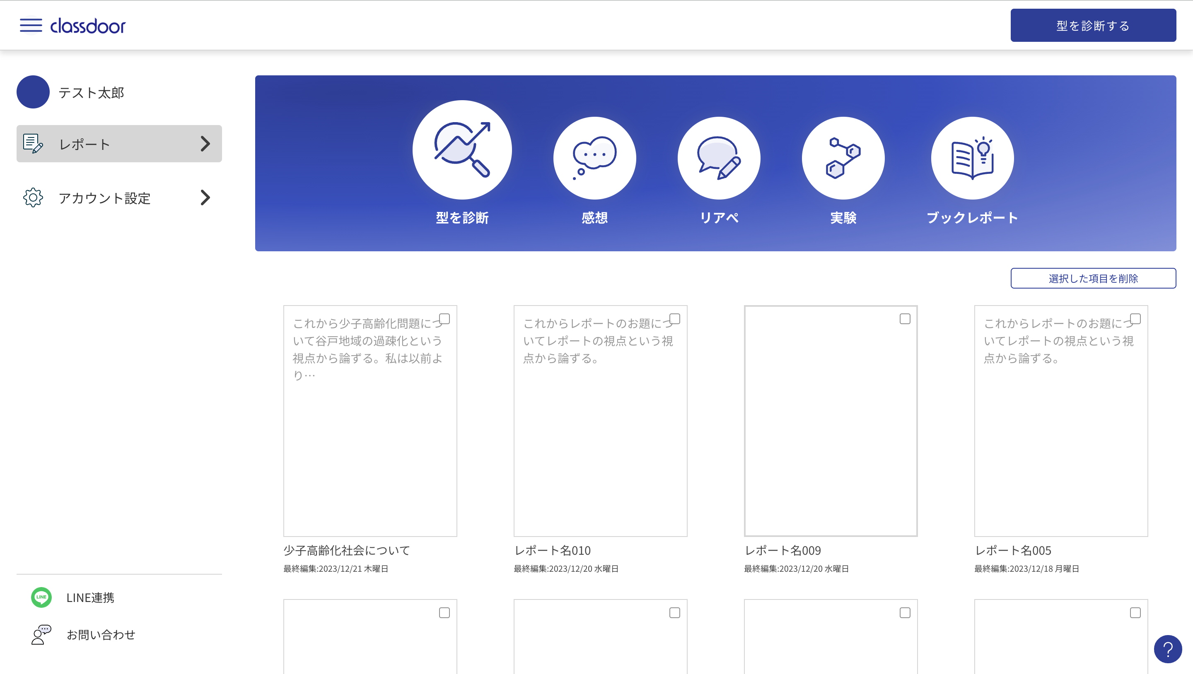Screen dimensions: 1193x674
Task: Click the お問い合わせ contact icon
Action: pyautogui.click(x=41, y=634)
